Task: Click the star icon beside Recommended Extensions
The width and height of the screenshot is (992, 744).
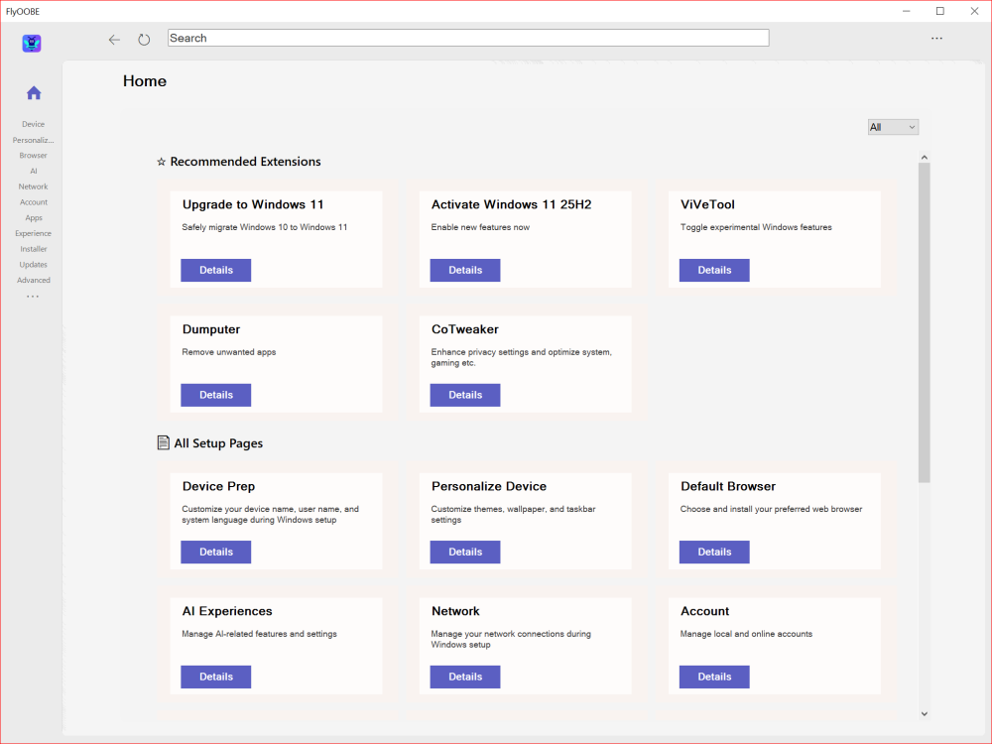Action: (x=162, y=162)
